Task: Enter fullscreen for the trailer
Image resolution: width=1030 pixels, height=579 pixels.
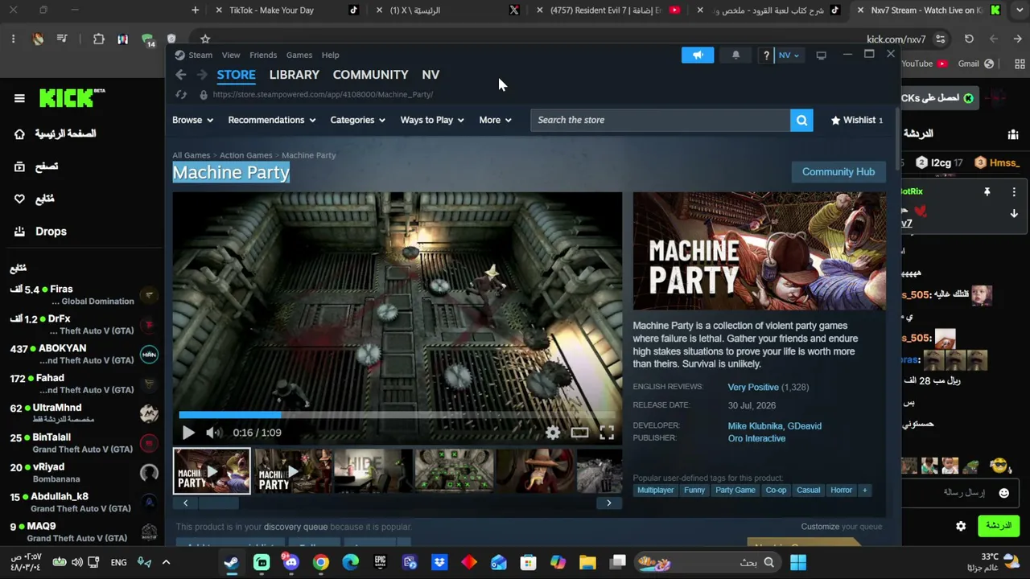Action: tap(607, 433)
